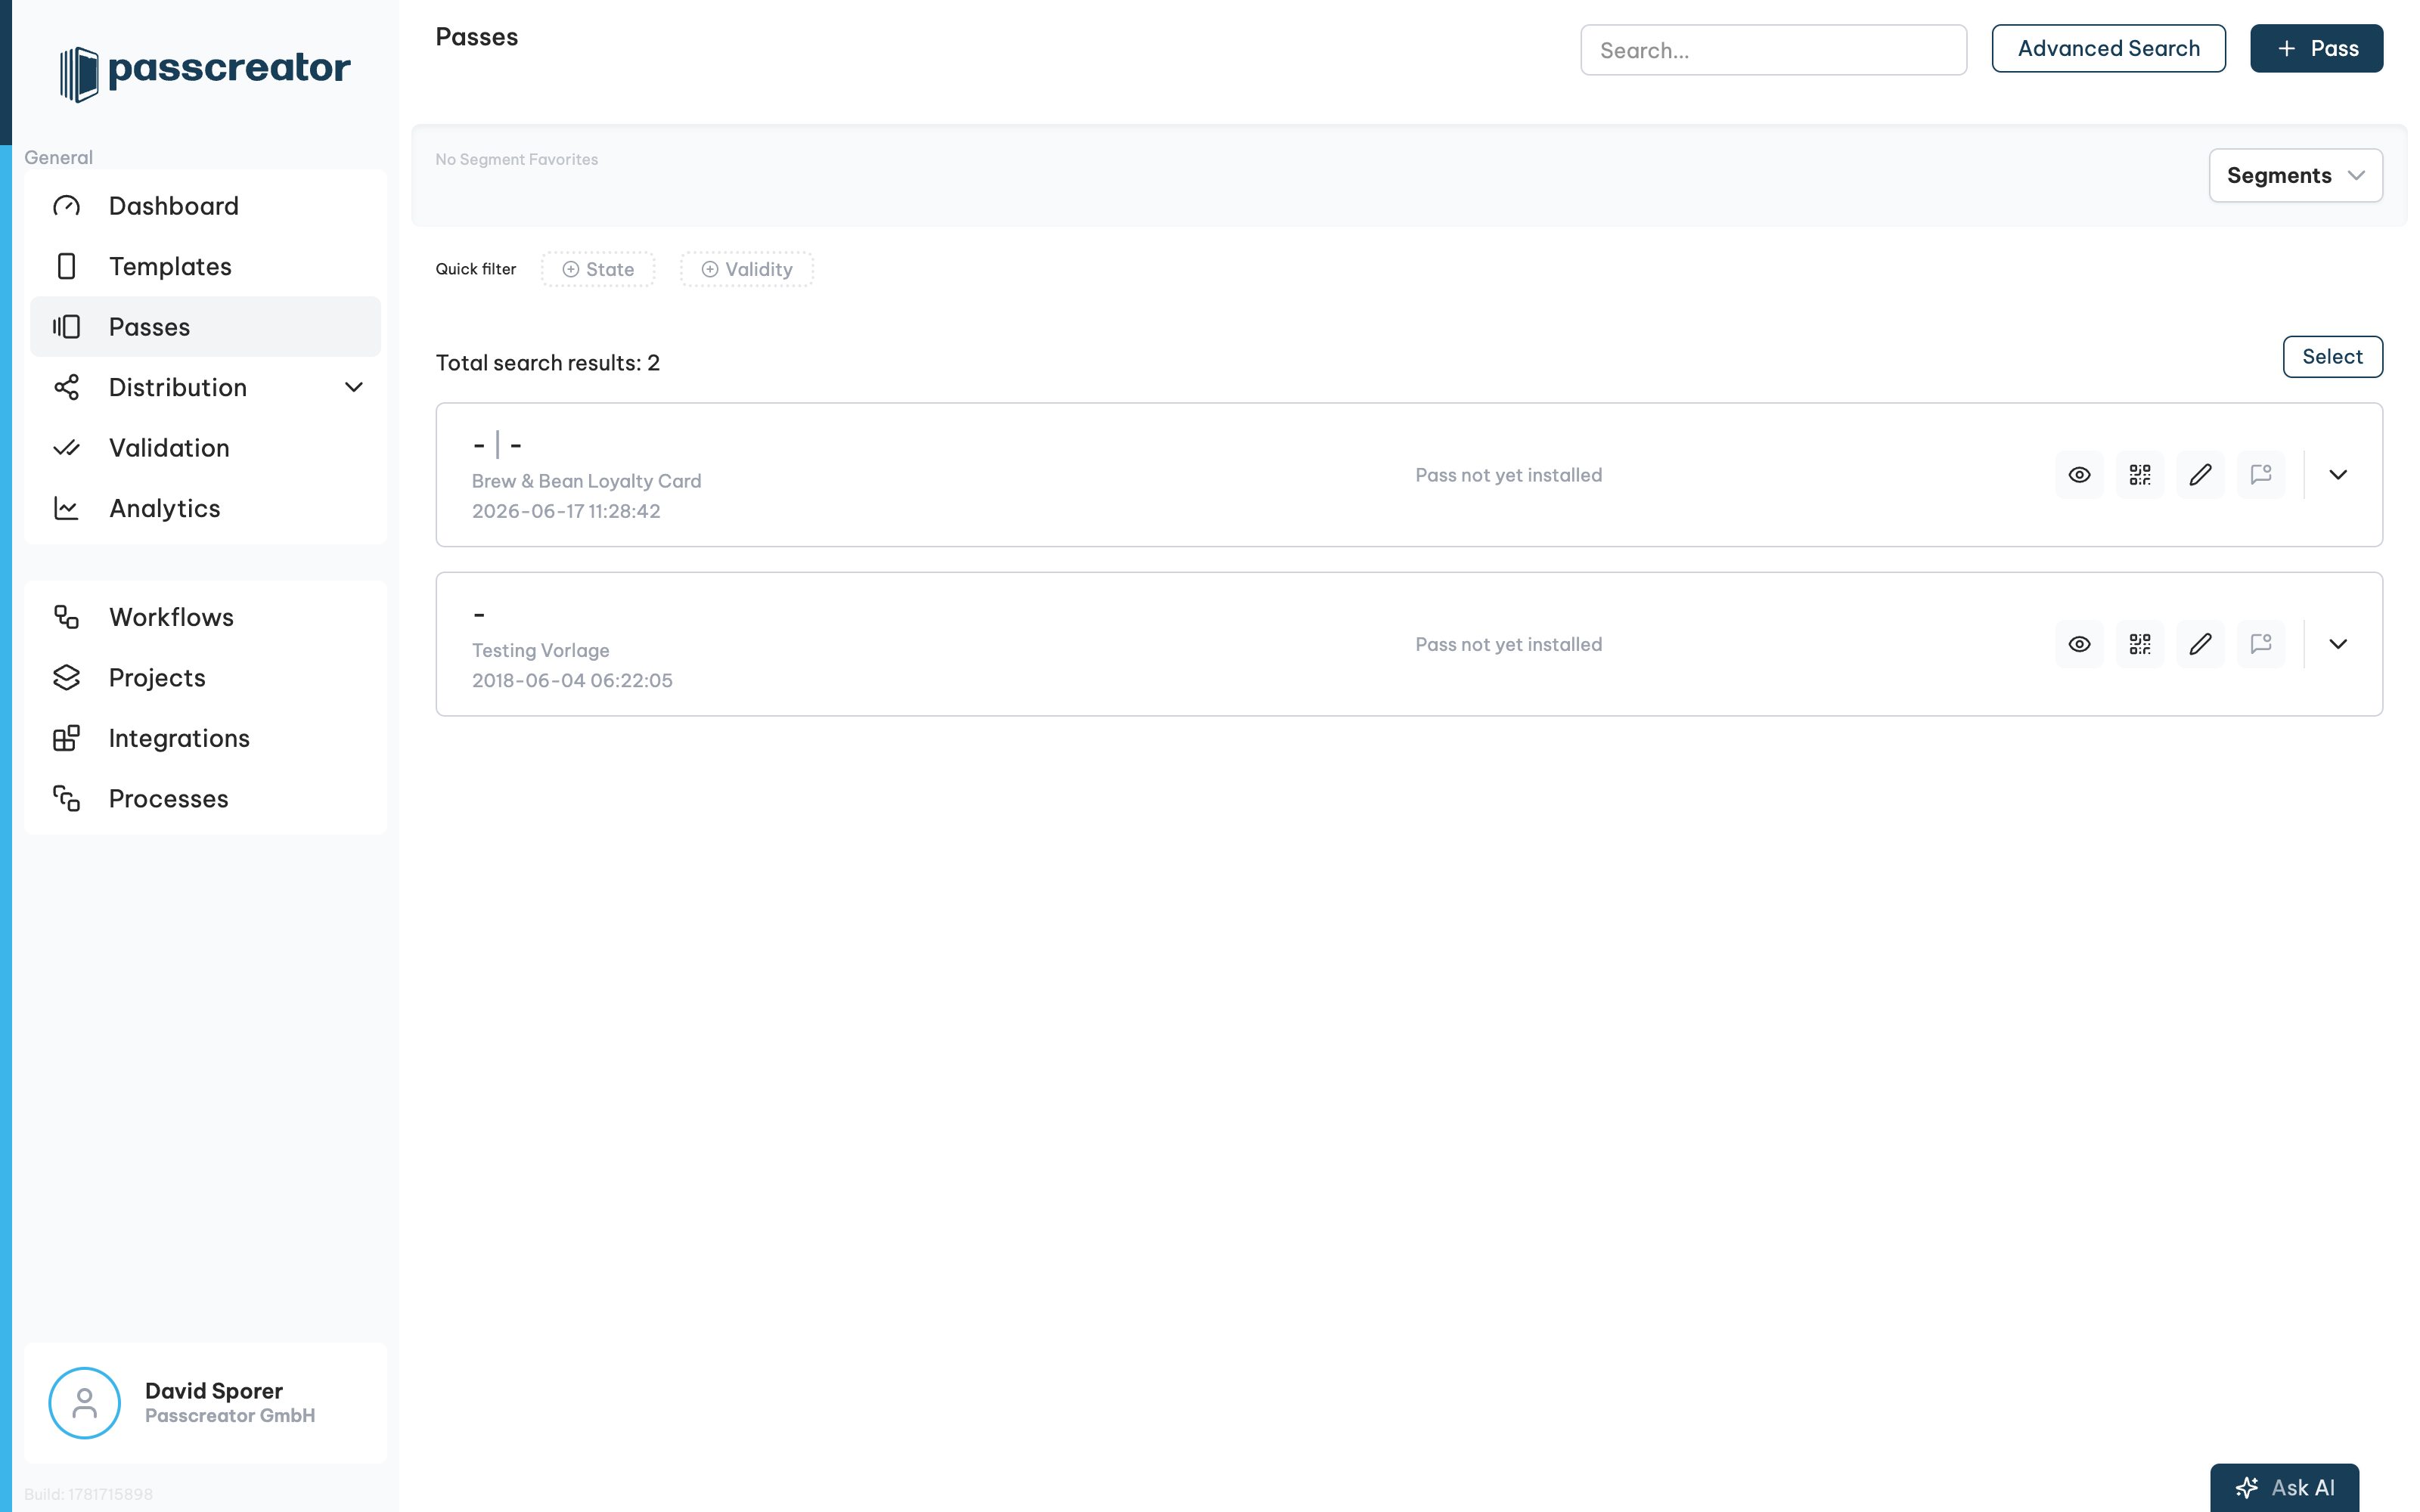Show QR code for Brew & Bean pass

click(x=2140, y=475)
